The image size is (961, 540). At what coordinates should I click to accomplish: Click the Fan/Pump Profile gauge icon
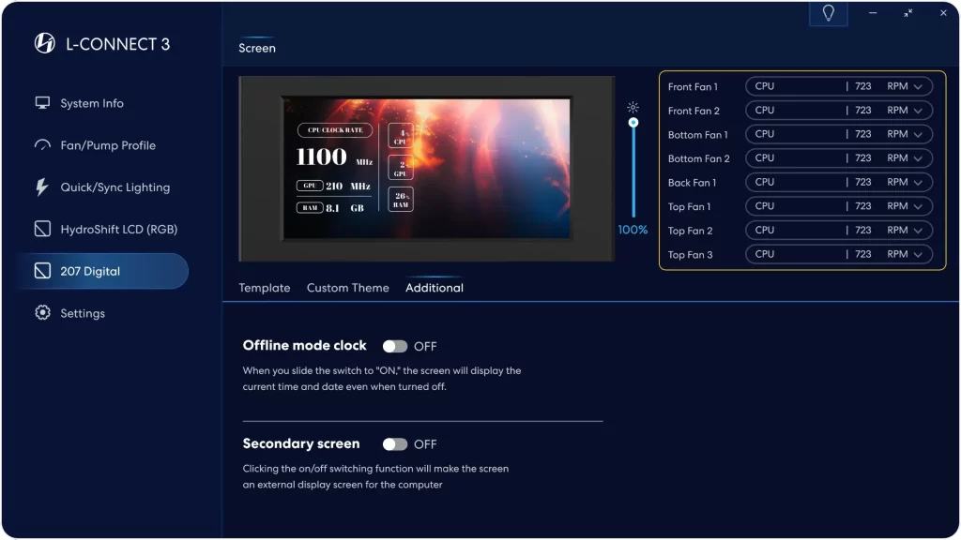[x=42, y=145]
